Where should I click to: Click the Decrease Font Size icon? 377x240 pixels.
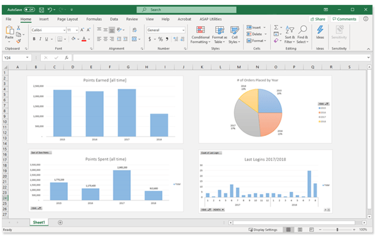[88, 30]
